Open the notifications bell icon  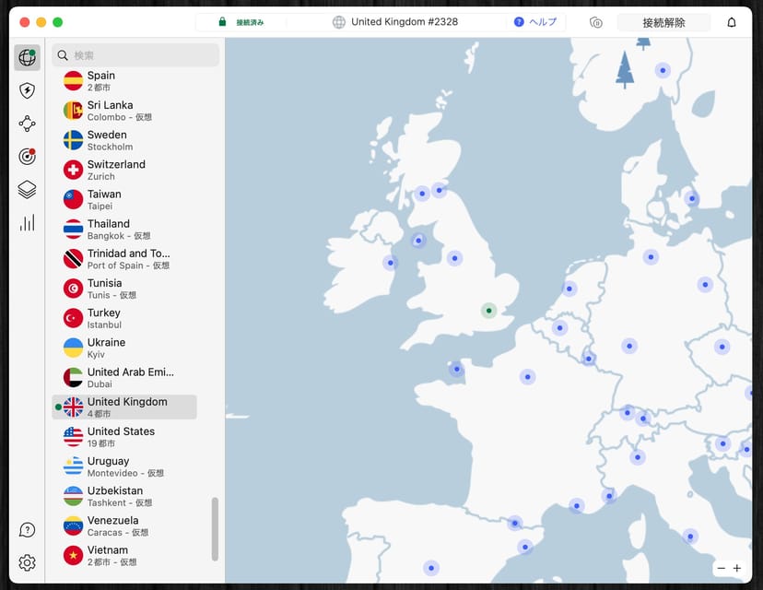[x=732, y=22]
